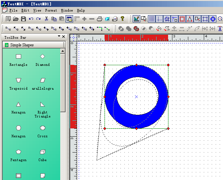Screen dimensions: 223x180
Task: Click toolbox scrollbar up arrow
Action: (63, 51)
